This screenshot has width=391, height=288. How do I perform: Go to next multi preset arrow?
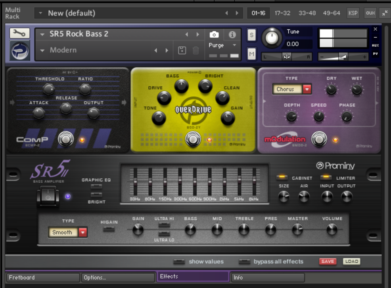click(x=237, y=13)
